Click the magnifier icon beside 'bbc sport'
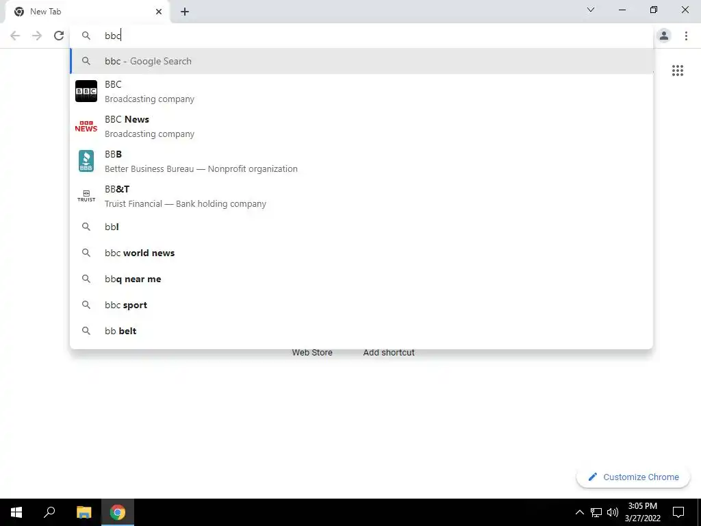Viewport: 701px width, 526px height. (86, 305)
